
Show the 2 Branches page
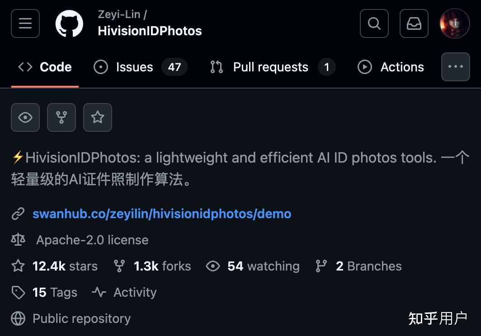[368, 266]
